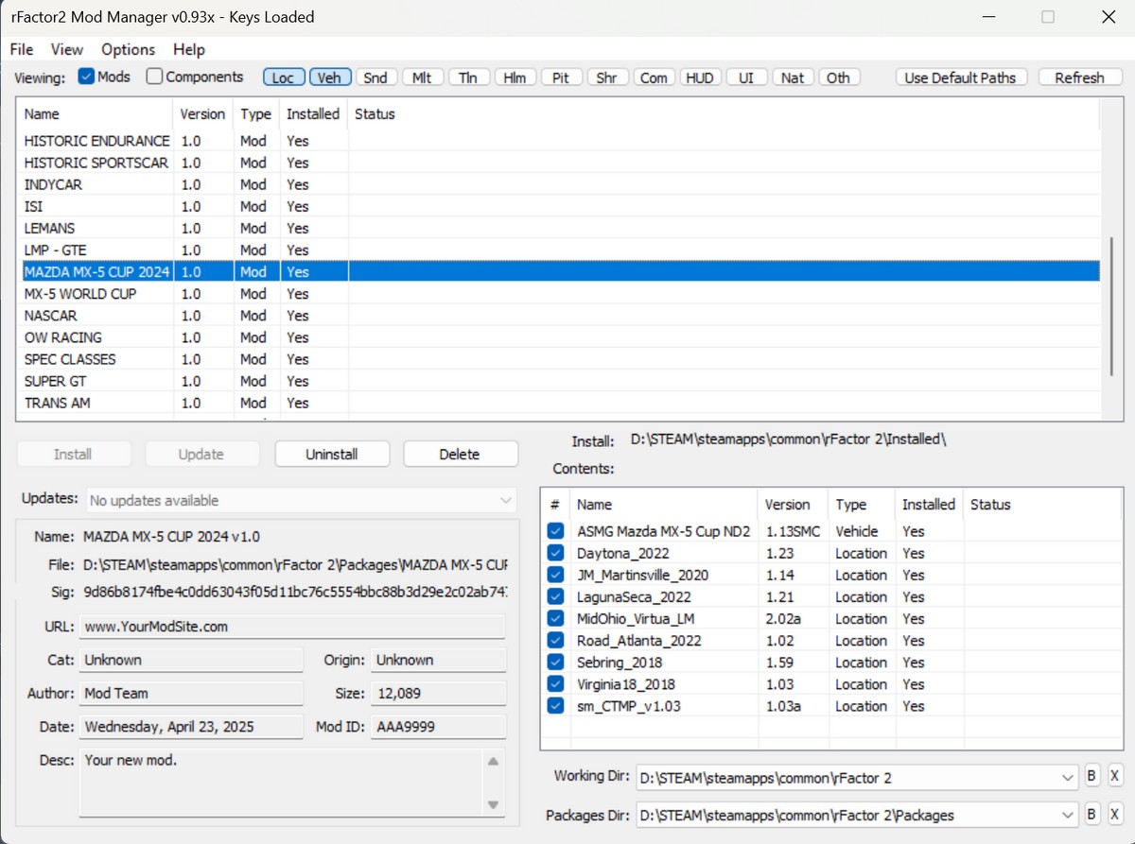
Task: Uncheck the JM_Martinsville_2020 checkbox
Action: pos(556,575)
